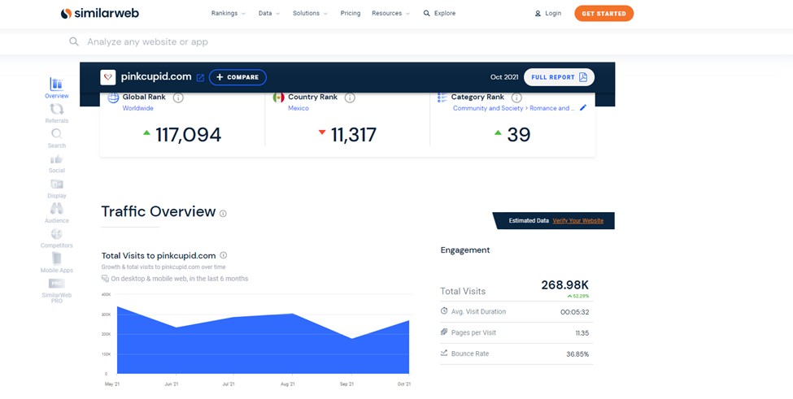
Task: Show the Global Rank info tooltip icon
Action: tap(178, 98)
